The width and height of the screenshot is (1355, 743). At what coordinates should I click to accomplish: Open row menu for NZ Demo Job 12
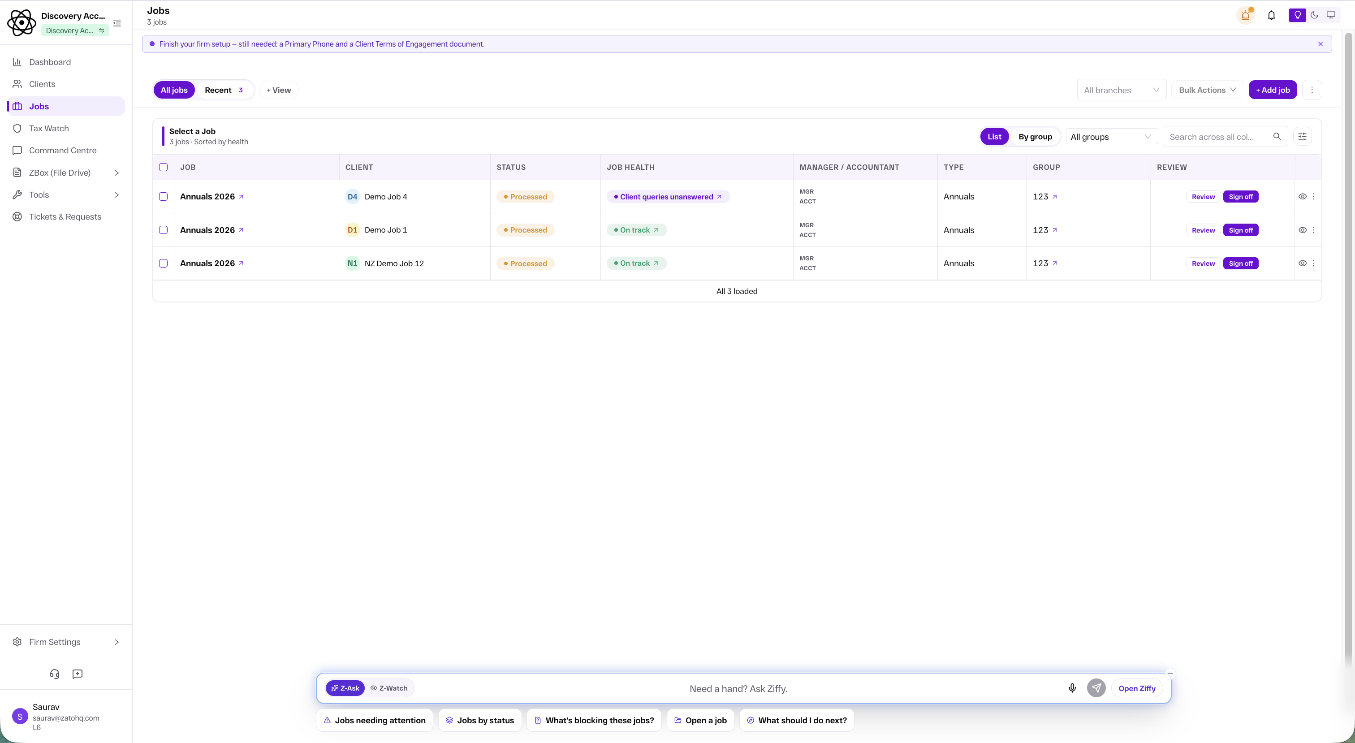(x=1313, y=263)
